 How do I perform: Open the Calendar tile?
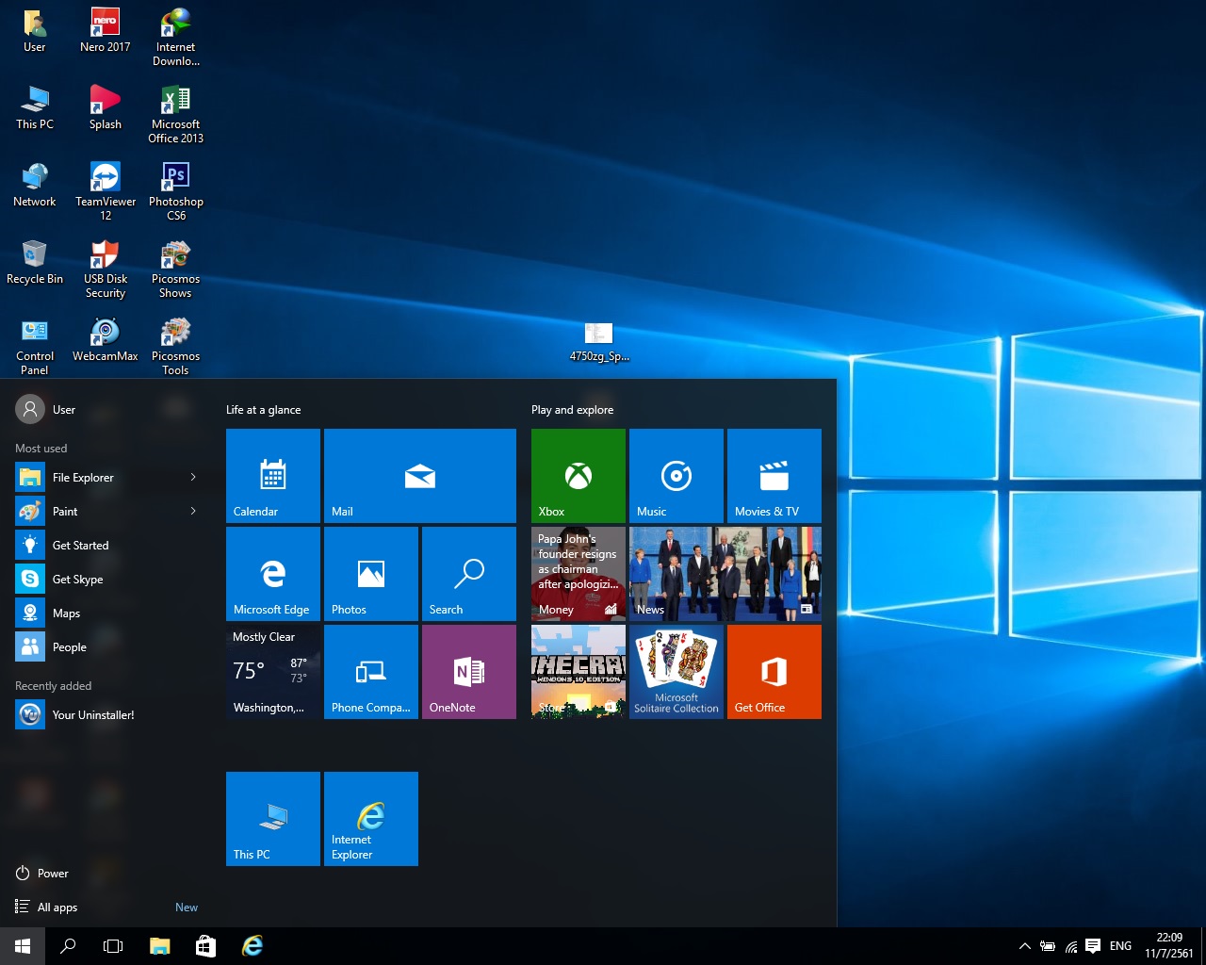[273, 476]
